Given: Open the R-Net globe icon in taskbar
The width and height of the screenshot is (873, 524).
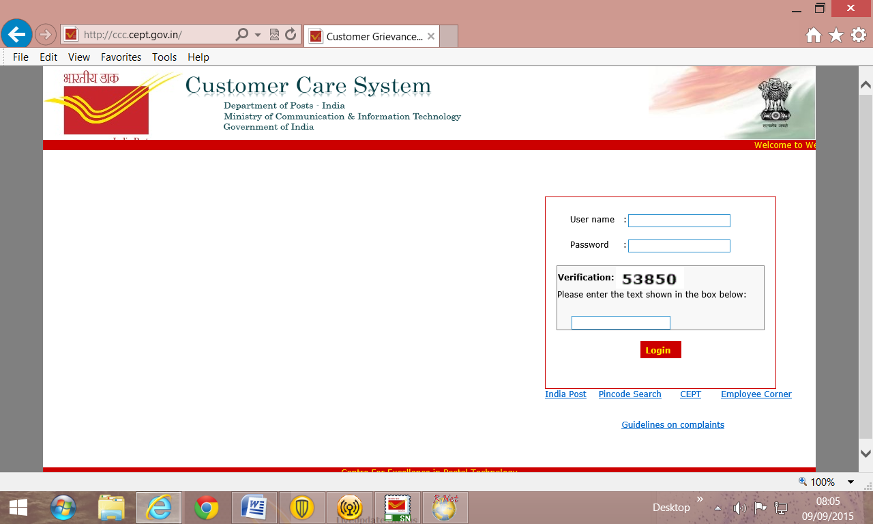Looking at the screenshot, I should [x=445, y=507].
